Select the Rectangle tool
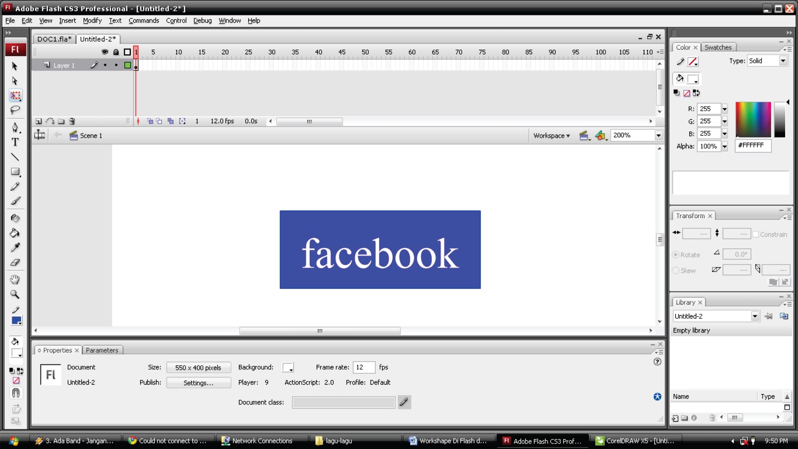Screen dimensions: 798x449 click(x=15, y=172)
